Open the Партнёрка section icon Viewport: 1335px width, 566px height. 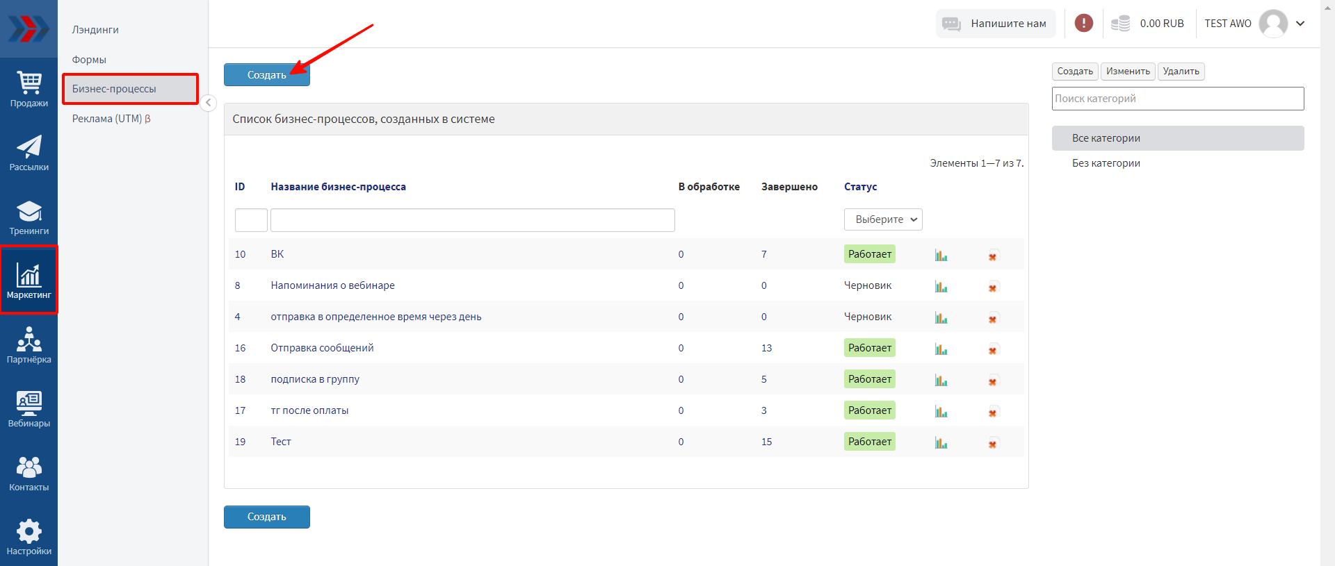click(x=29, y=345)
